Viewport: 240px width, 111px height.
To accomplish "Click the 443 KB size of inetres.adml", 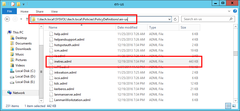I will (193, 62).
